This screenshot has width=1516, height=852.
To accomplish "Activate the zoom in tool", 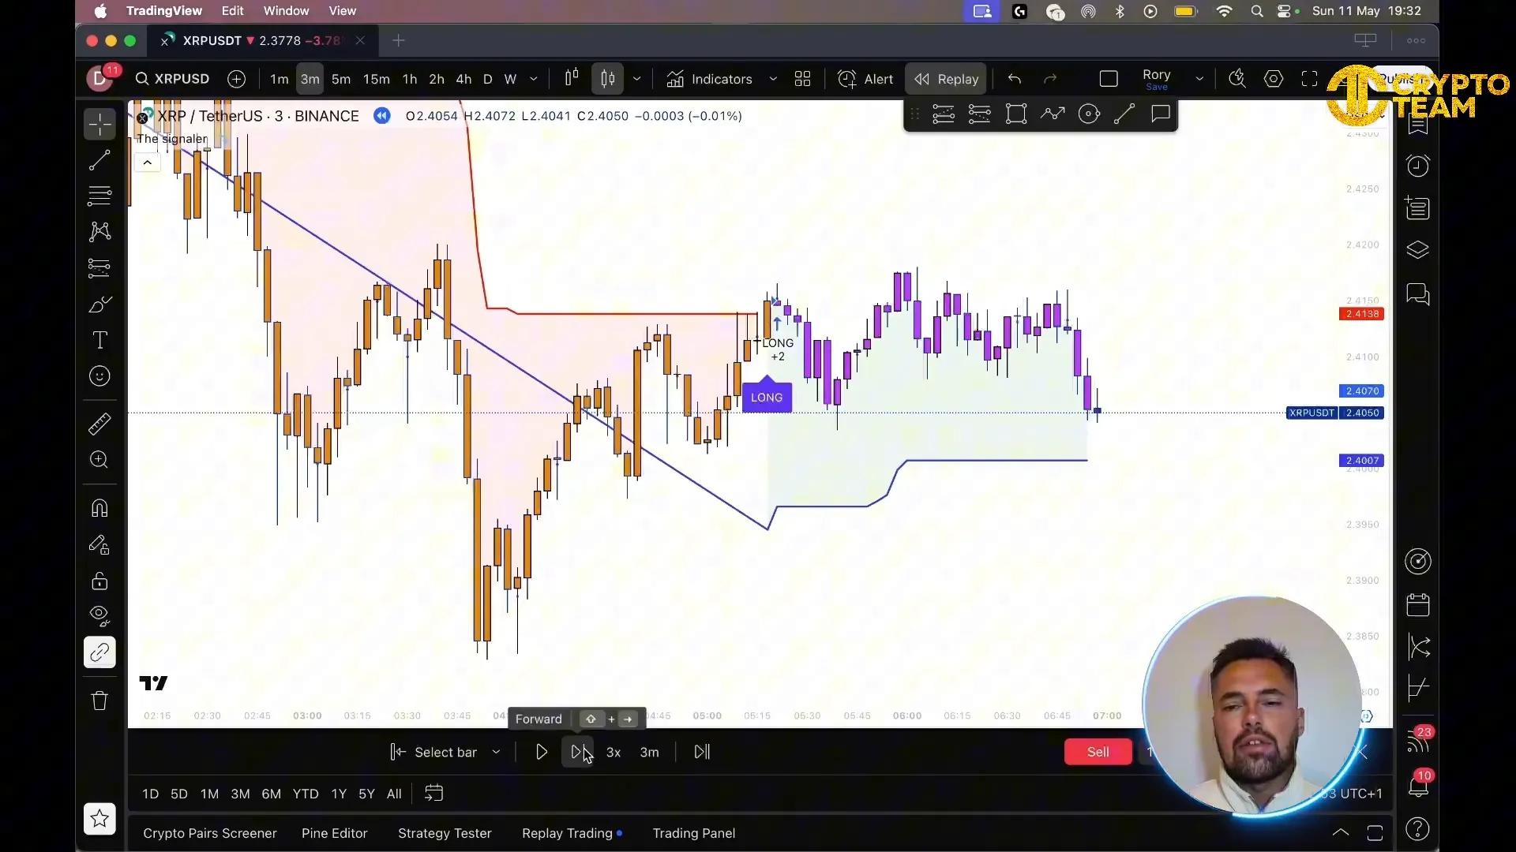I will (x=99, y=460).
